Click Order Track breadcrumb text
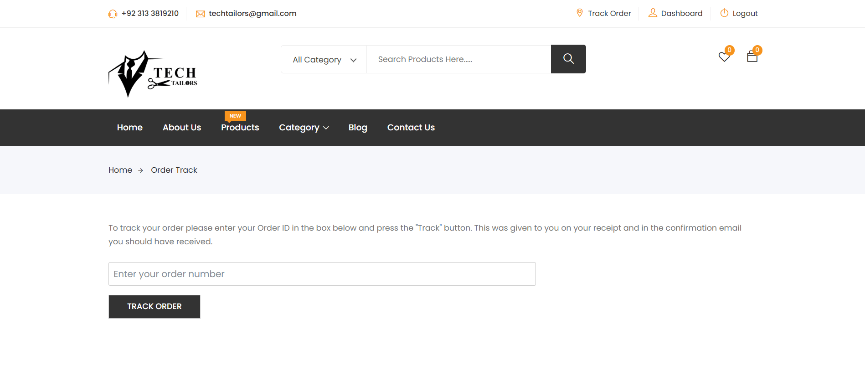Screen dimensions: 865x366 tap(174, 170)
